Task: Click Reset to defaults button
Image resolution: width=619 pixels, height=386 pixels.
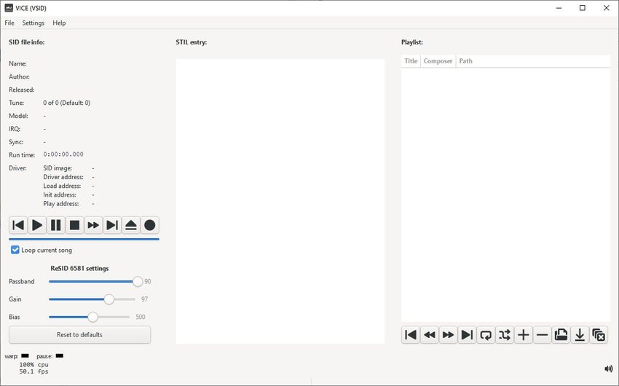Action: click(80, 335)
